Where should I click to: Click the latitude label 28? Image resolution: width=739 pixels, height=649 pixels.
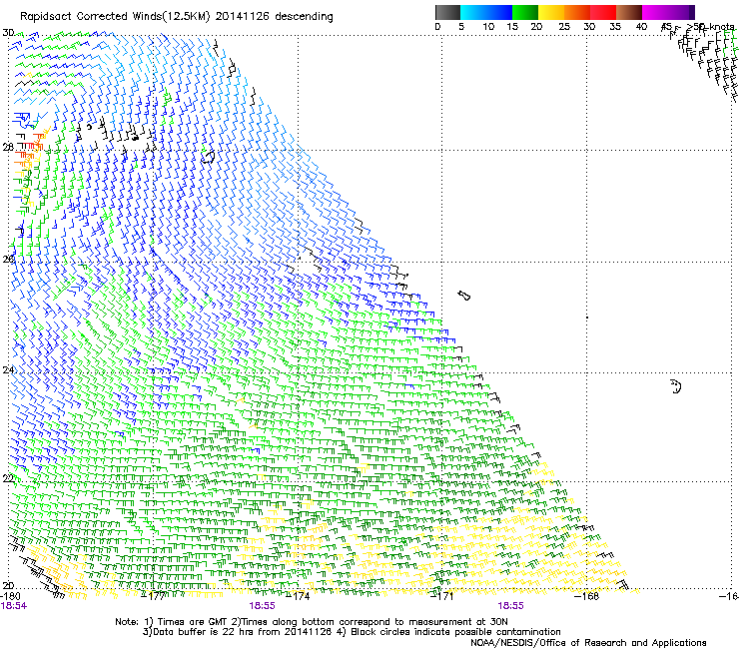tap(8, 147)
